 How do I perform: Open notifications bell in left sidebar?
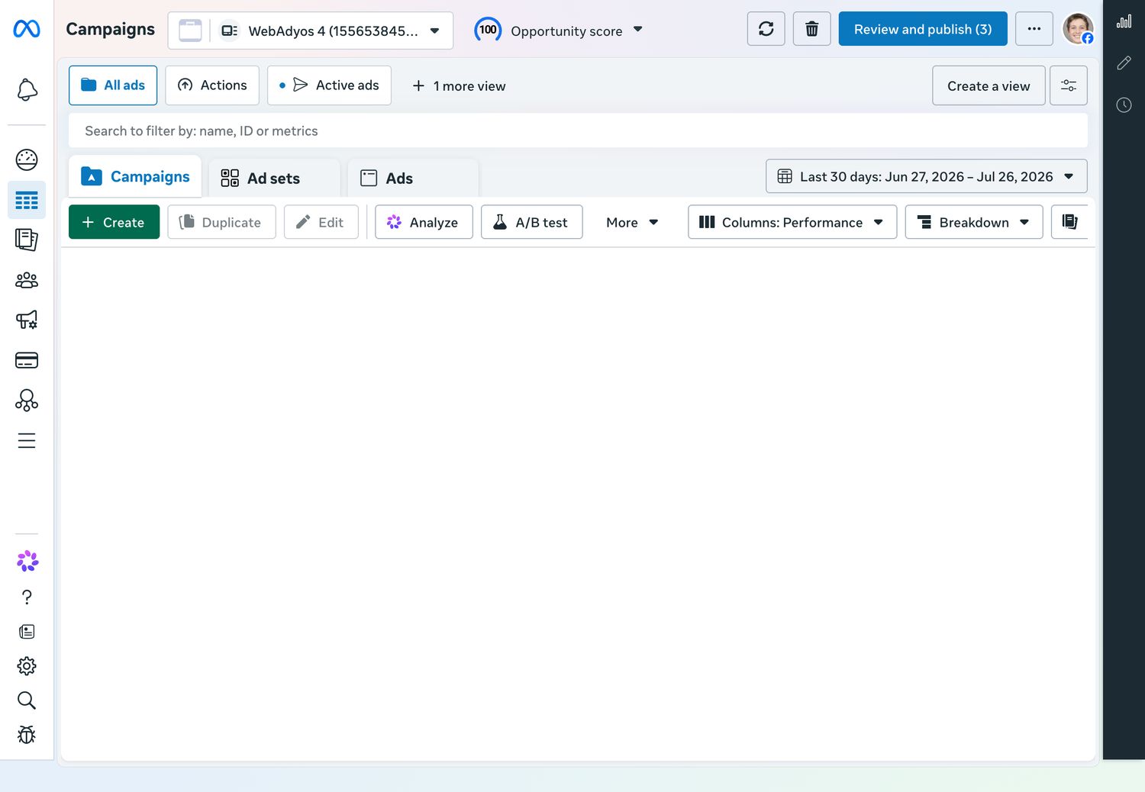(27, 90)
